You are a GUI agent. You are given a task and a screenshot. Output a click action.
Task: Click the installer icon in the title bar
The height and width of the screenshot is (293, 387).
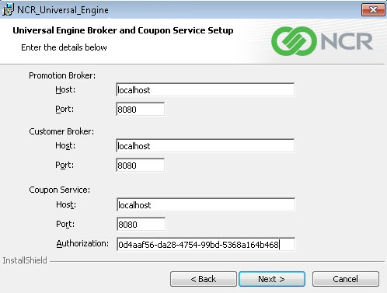[8, 9]
